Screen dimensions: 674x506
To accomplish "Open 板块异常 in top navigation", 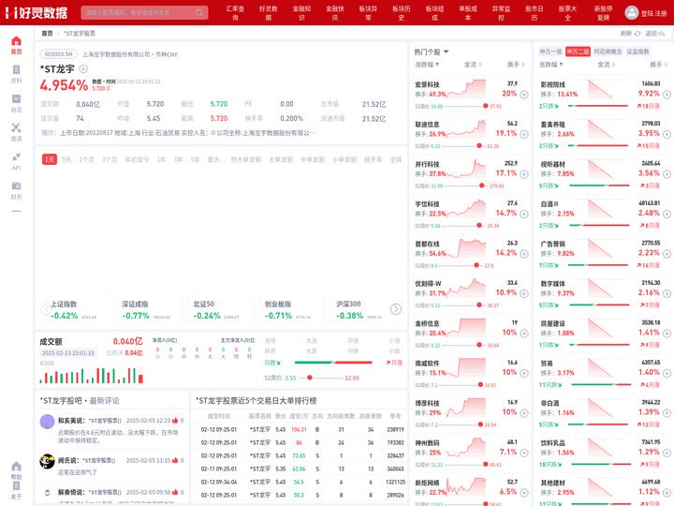I will [x=368, y=13].
